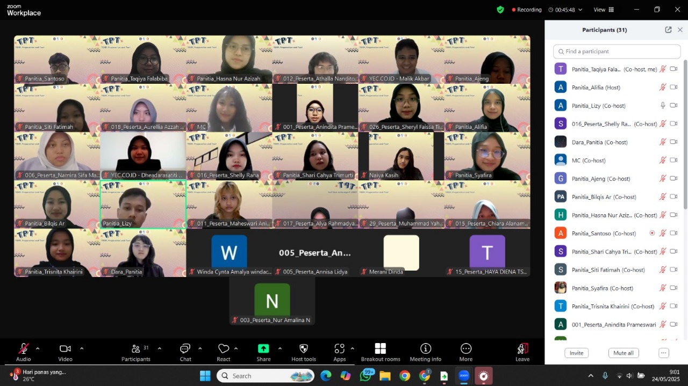Click the Find a participant search field
The height and width of the screenshot is (386, 688).
pyautogui.click(x=617, y=52)
